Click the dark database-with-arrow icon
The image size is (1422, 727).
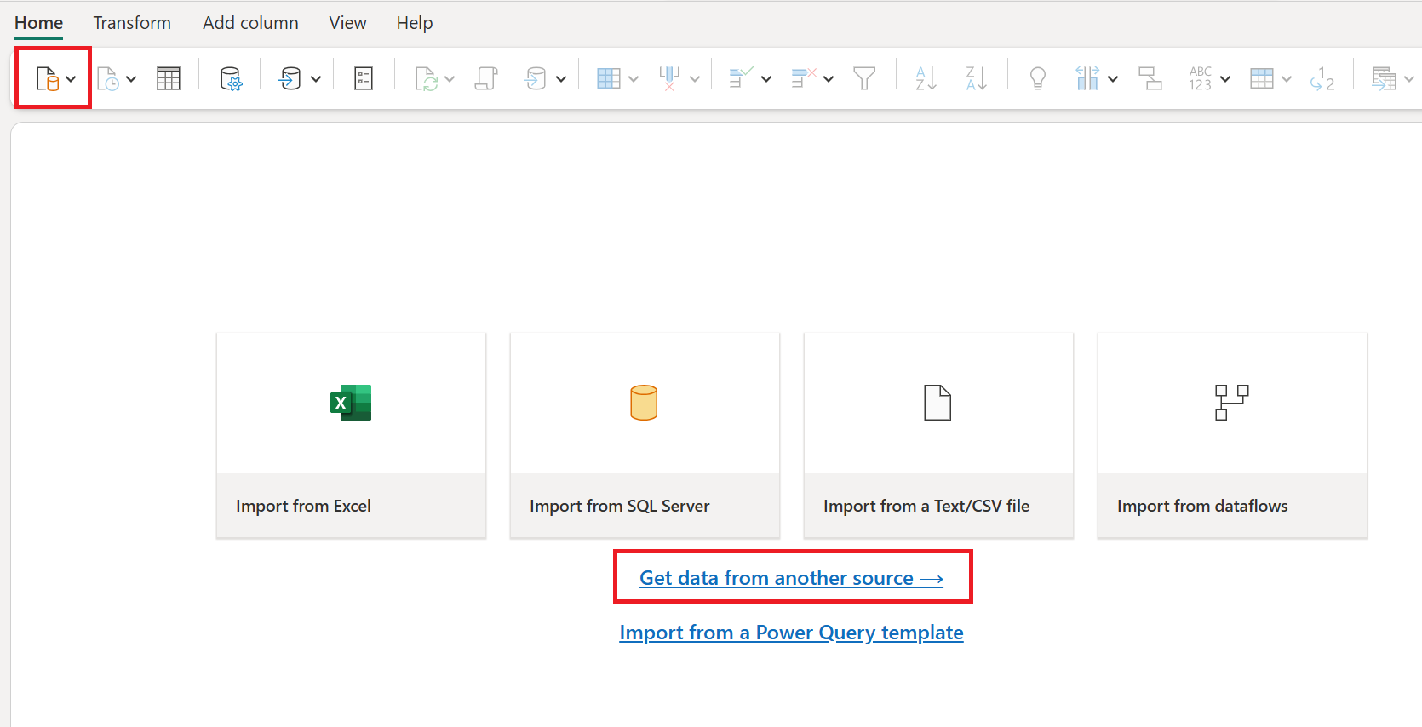(x=290, y=79)
